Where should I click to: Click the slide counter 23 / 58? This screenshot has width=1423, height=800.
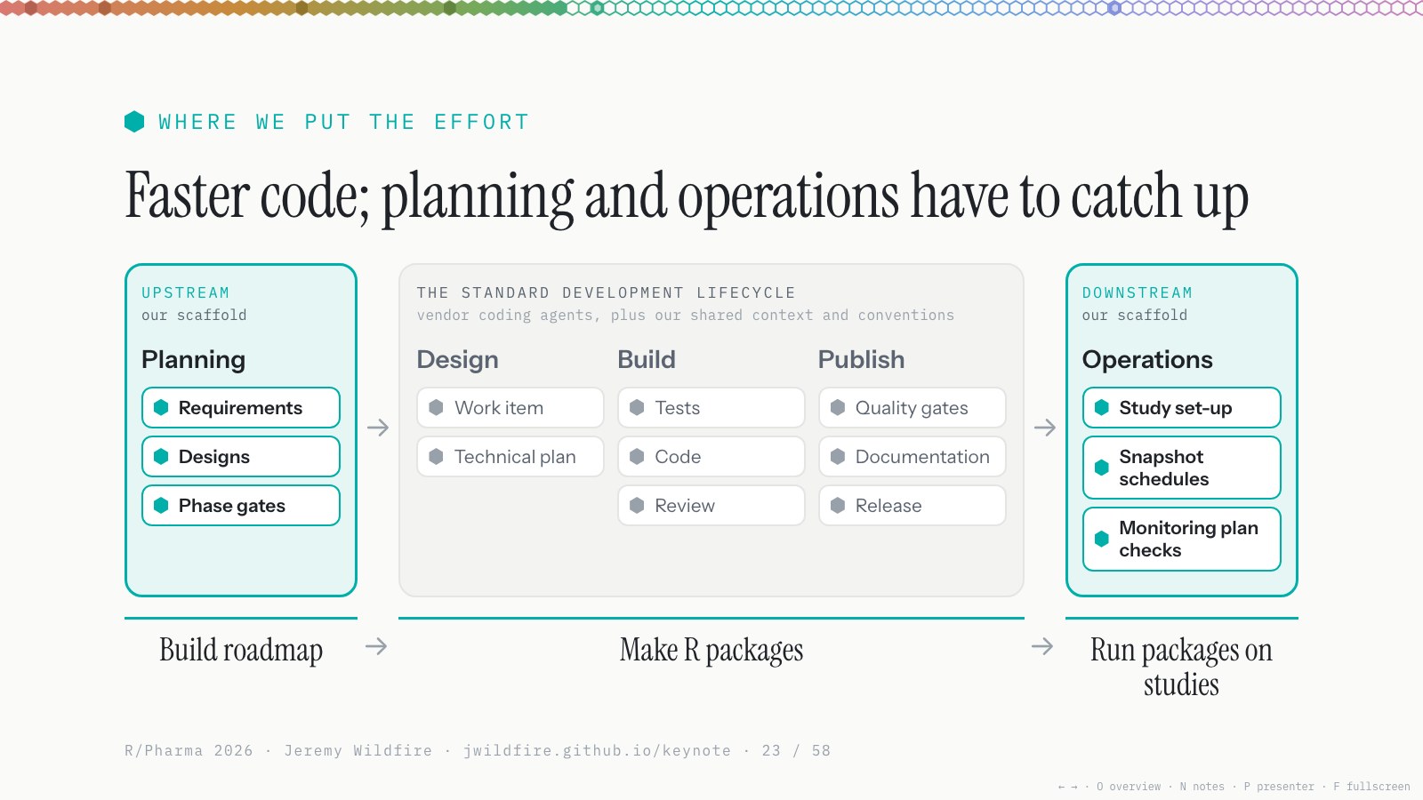coord(796,750)
